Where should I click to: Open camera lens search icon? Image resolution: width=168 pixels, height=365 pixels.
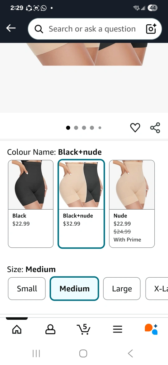tap(151, 29)
